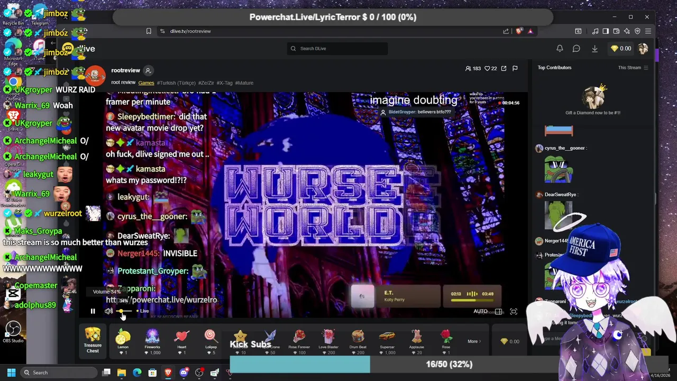Open Brave Rewards triangle icon
The height and width of the screenshot is (381, 677).
click(x=530, y=31)
